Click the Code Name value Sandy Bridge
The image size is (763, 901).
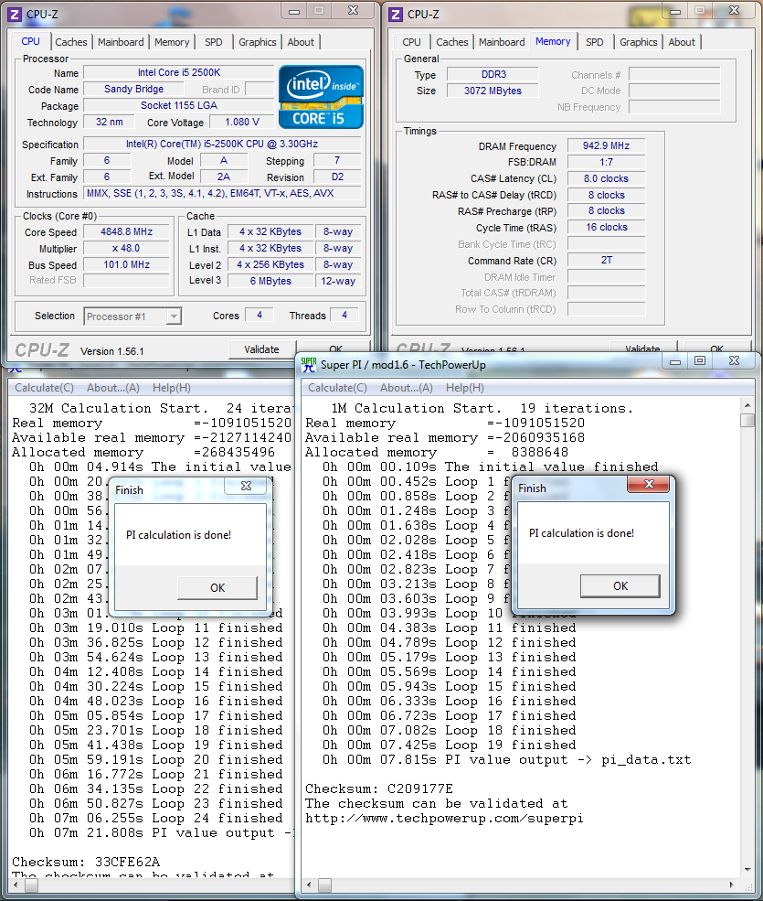(x=133, y=89)
